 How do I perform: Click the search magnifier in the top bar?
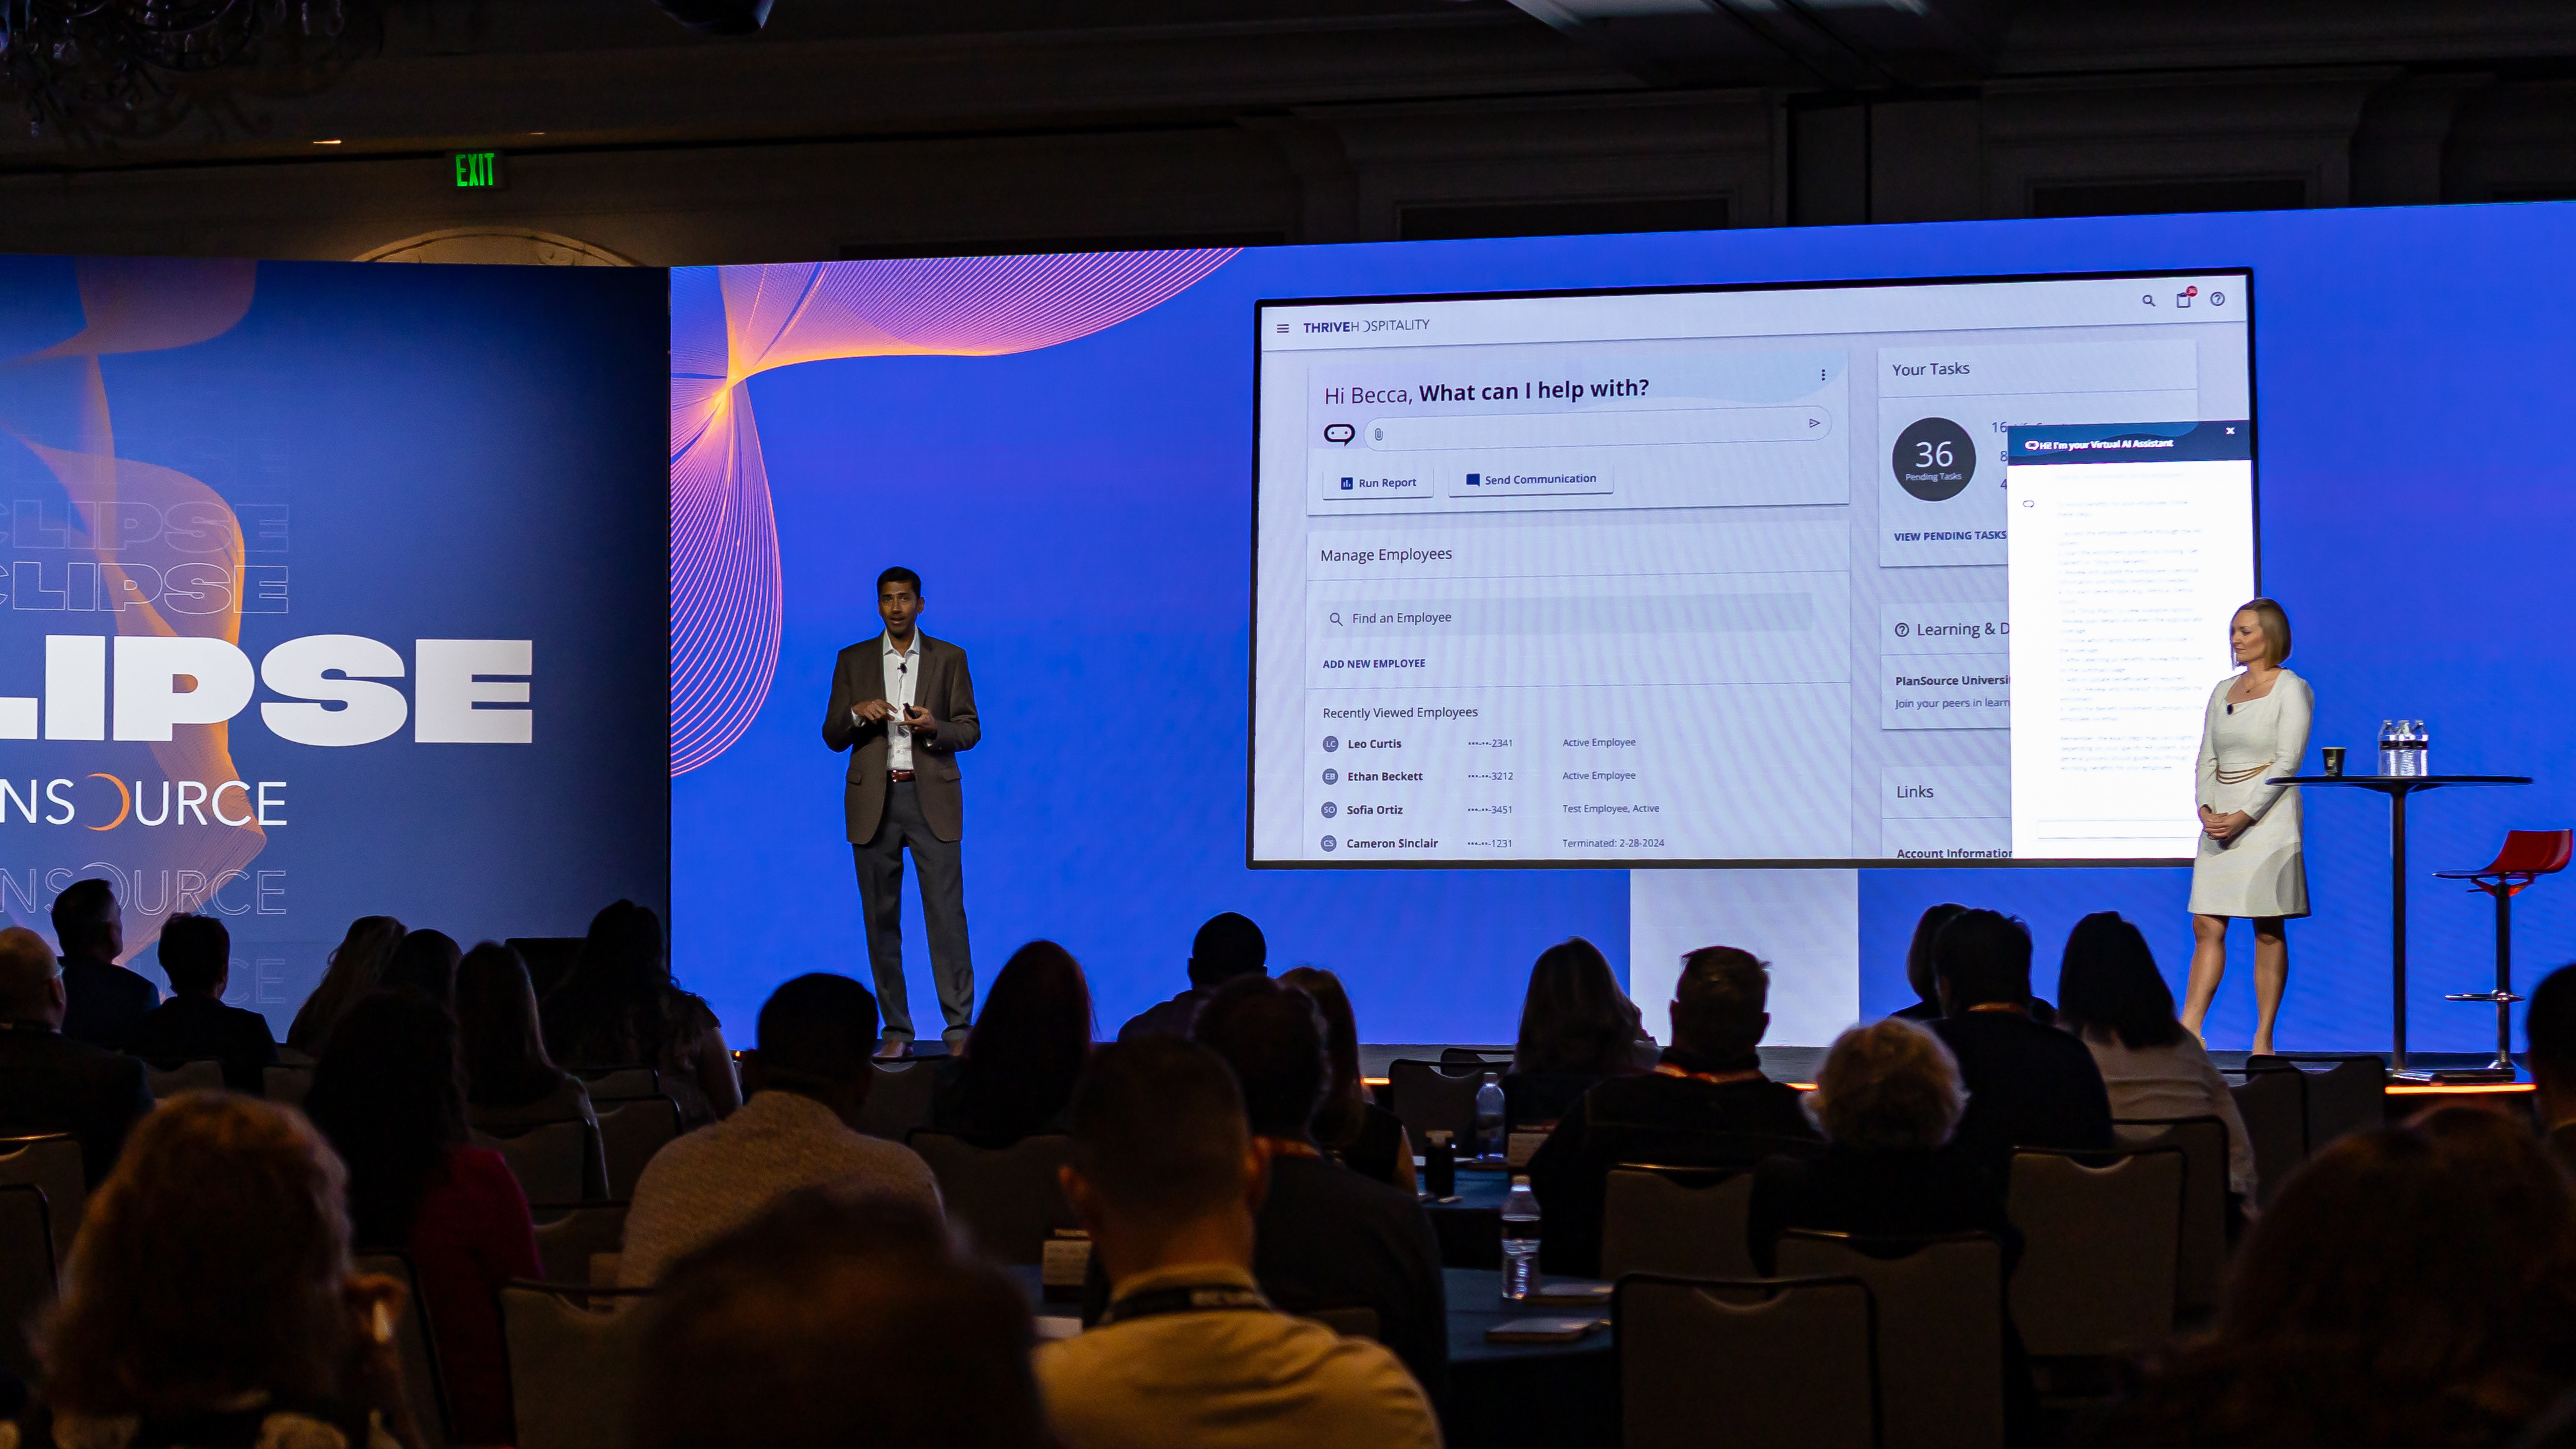[2148, 301]
